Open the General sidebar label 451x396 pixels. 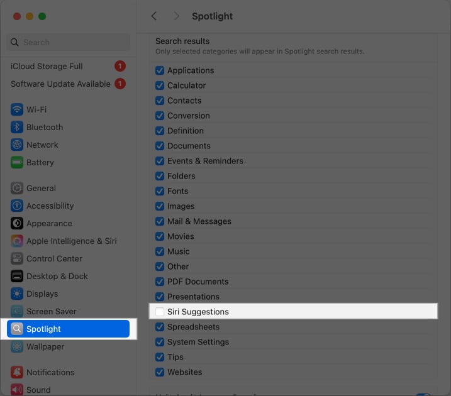point(41,188)
